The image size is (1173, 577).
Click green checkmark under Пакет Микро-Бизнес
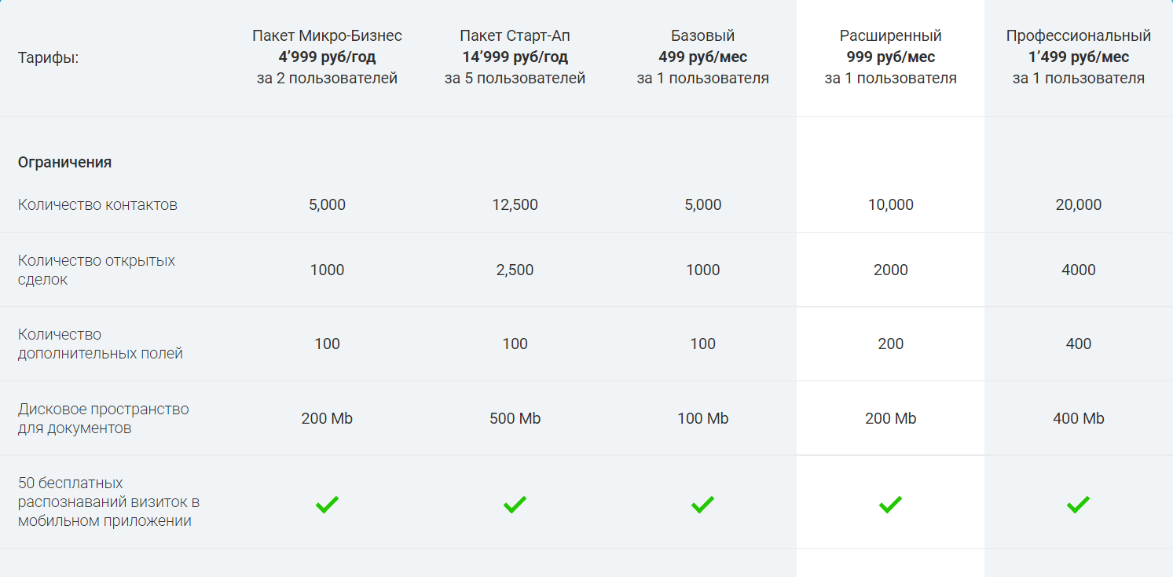coord(327,505)
